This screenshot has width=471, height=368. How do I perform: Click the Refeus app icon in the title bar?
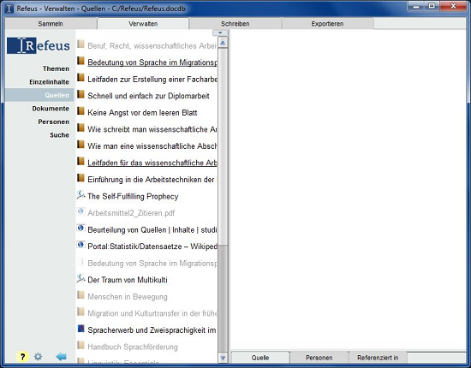click(x=9, y=9)
